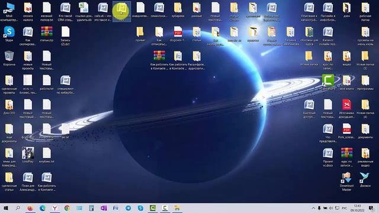Select the Расшифровка аудиозаписи folder icon
379x213 pixels.
click(x=197, y=60)
